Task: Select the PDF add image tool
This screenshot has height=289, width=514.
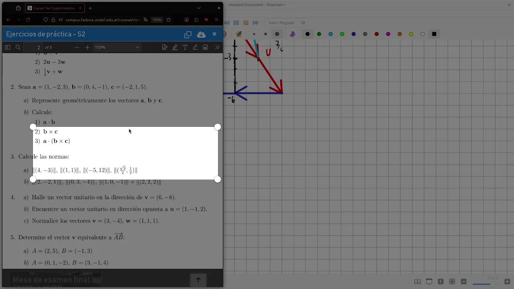Action: tap(205, 47)
